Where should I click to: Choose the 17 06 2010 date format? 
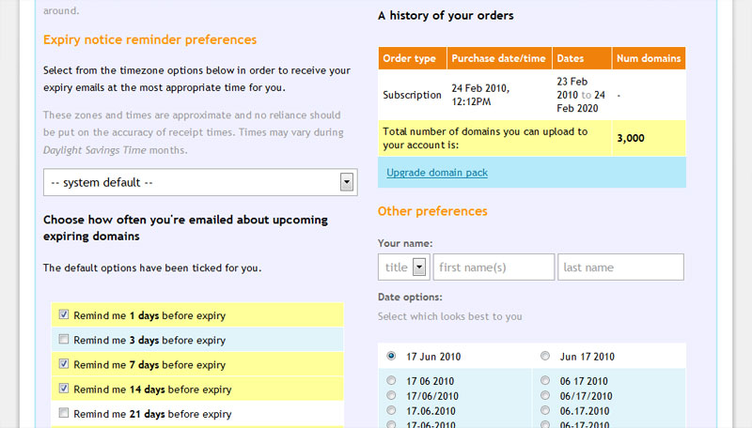(391, 381)
